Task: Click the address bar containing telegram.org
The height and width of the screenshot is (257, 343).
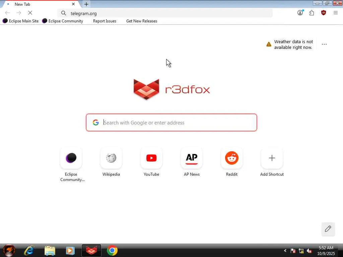Action: 165,13
